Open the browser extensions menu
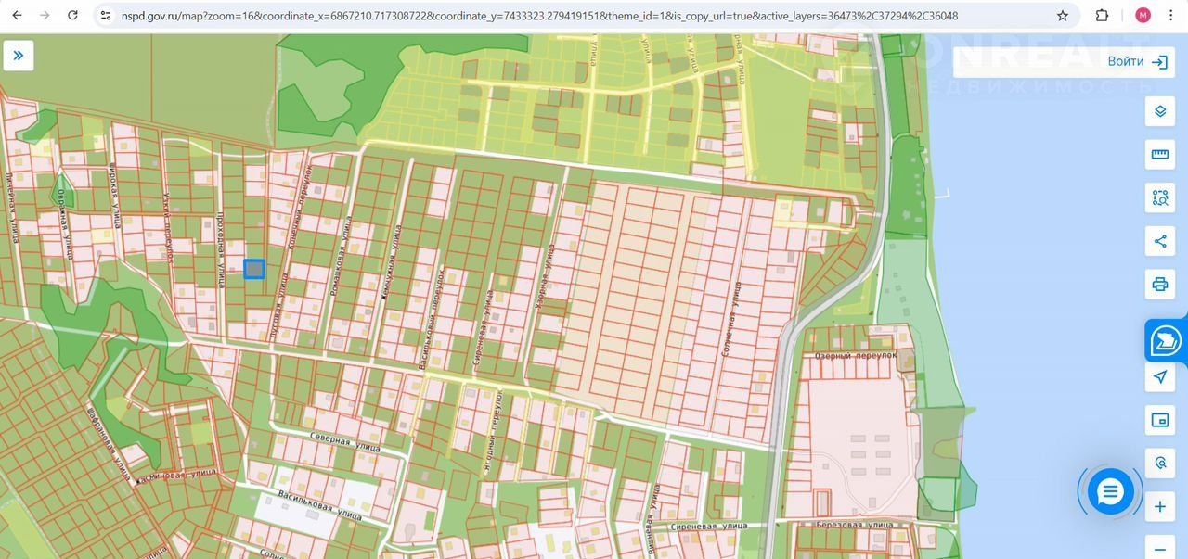Image resolution: width=1188 pixels, height=559 pixels. [x=1102, y=16]
